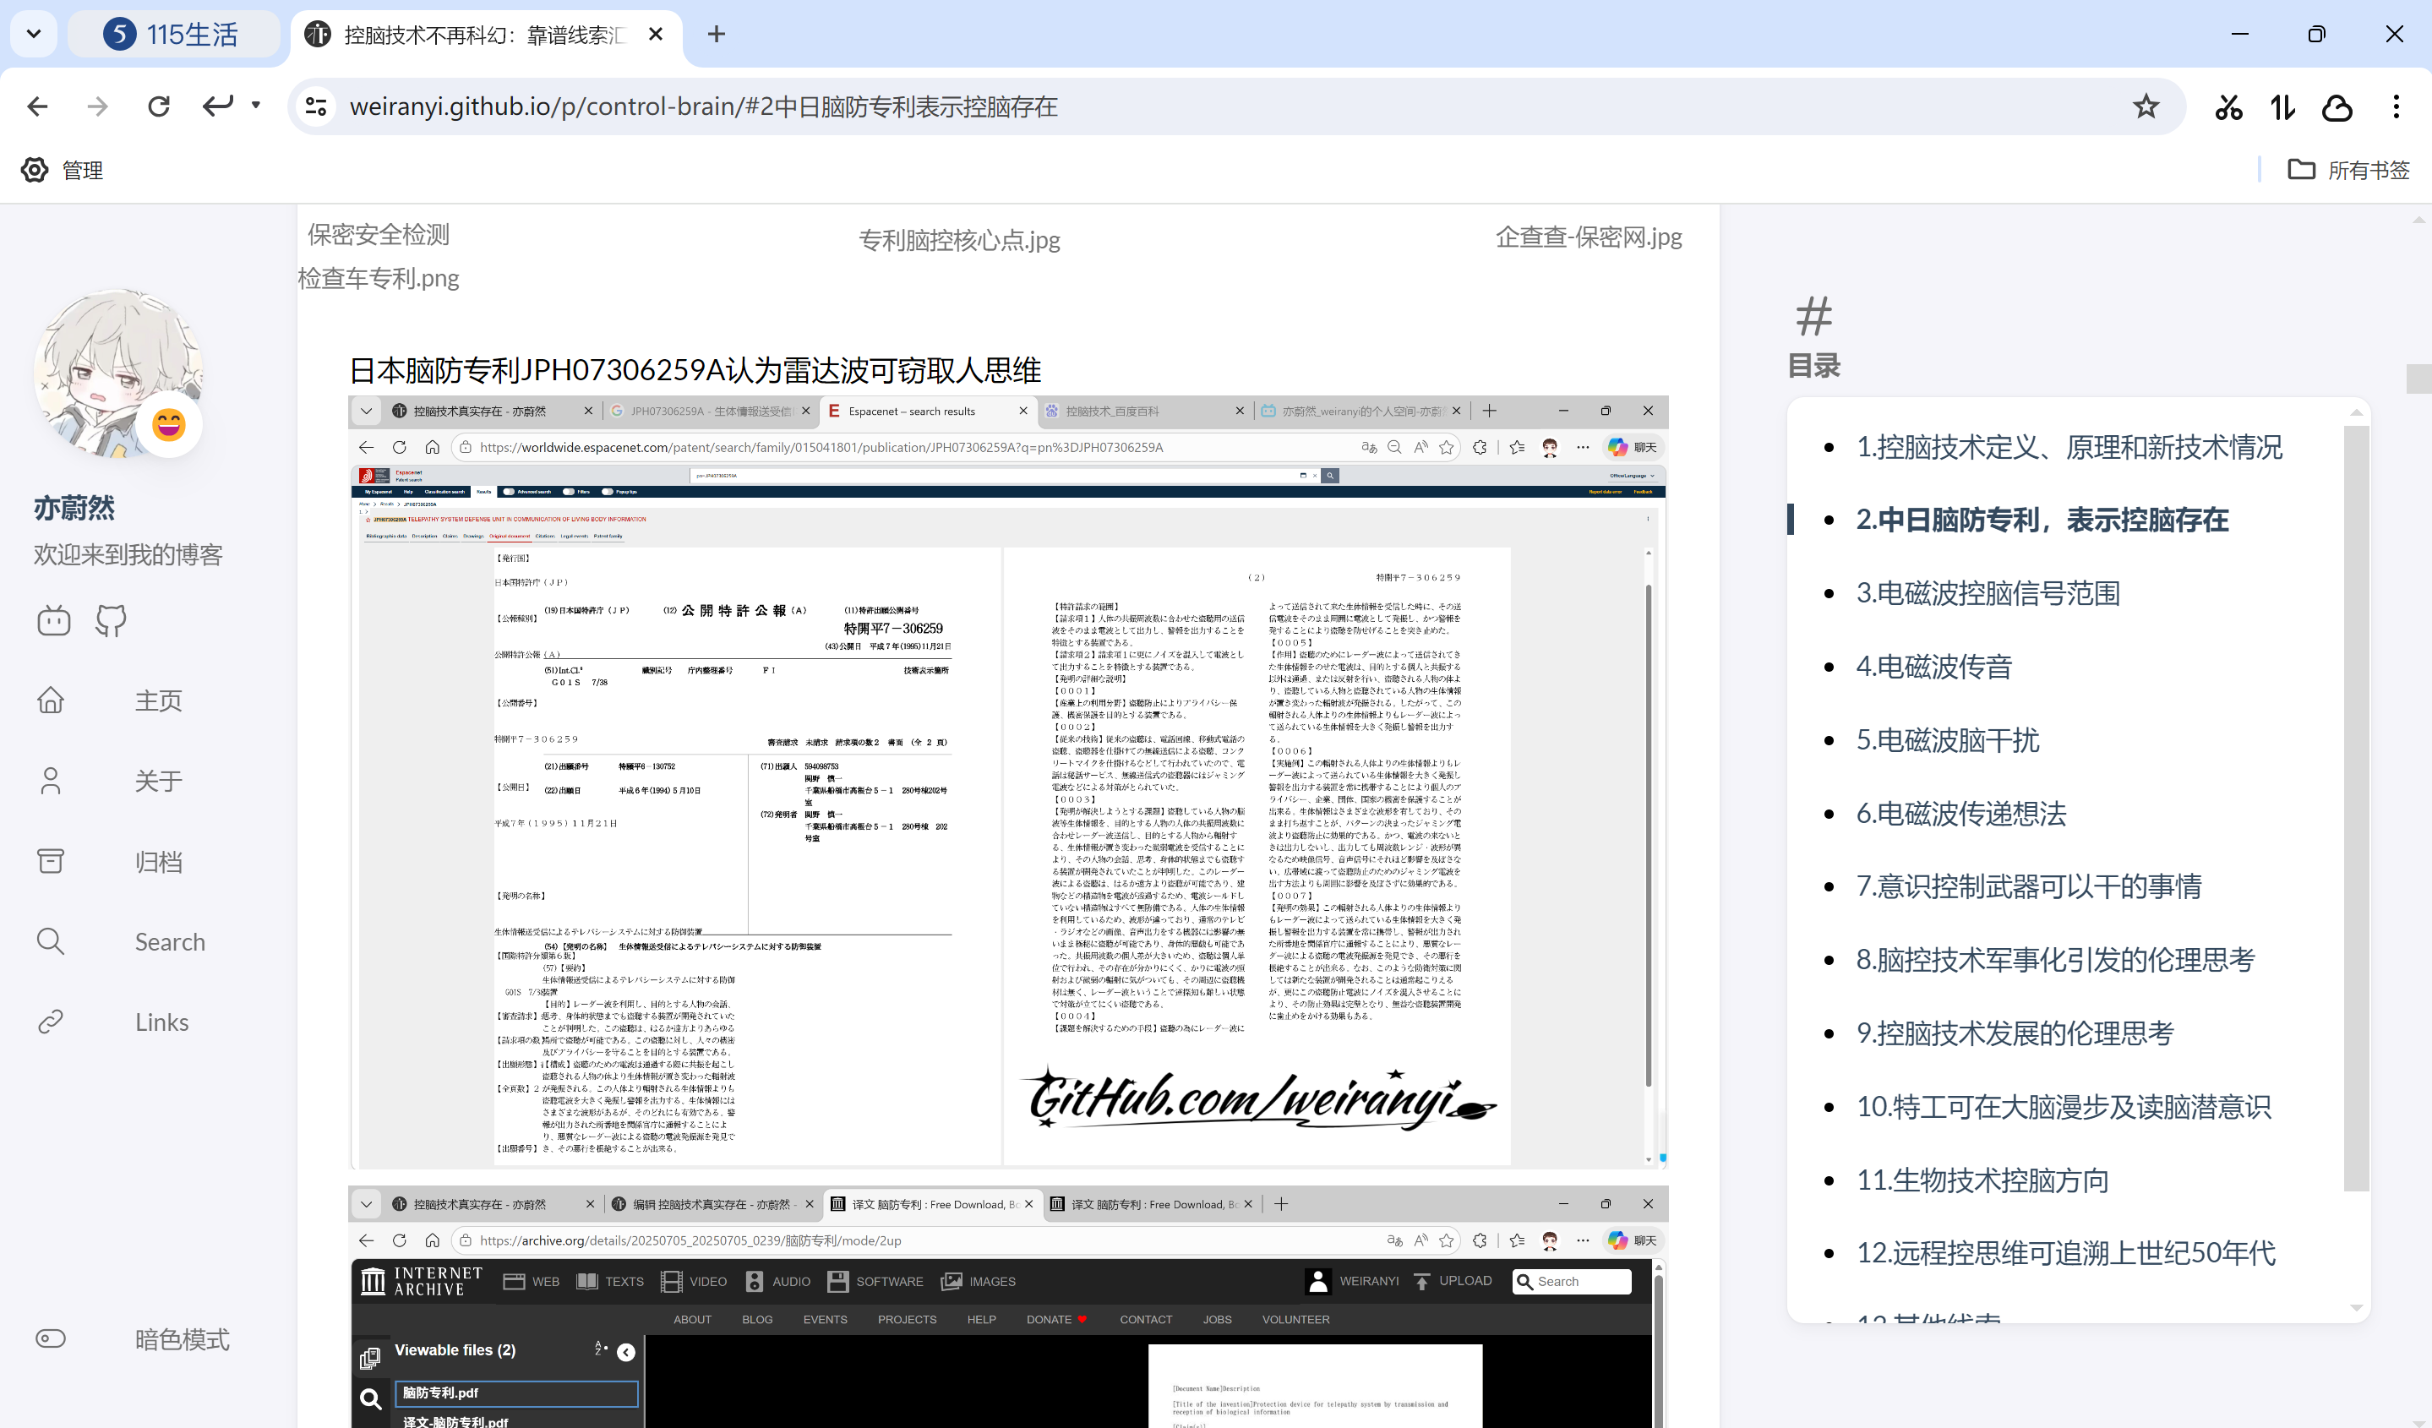Screen dimensions: 2432x1428
Task: Open the dropdown arrow beside the undo button
Action: (x=256, y=105)
